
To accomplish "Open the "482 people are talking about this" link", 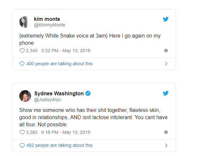I will tap(59, 145).
